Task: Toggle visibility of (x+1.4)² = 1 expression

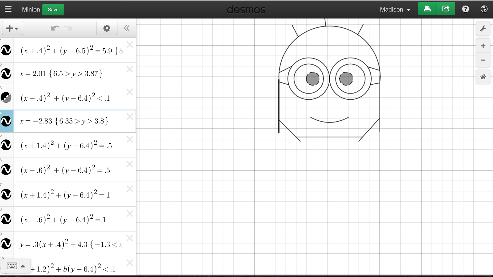Action: pyautogui.click(x=6, y=194)
